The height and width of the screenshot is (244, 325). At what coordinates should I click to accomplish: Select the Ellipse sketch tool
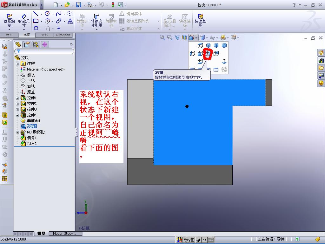(59, 21)
